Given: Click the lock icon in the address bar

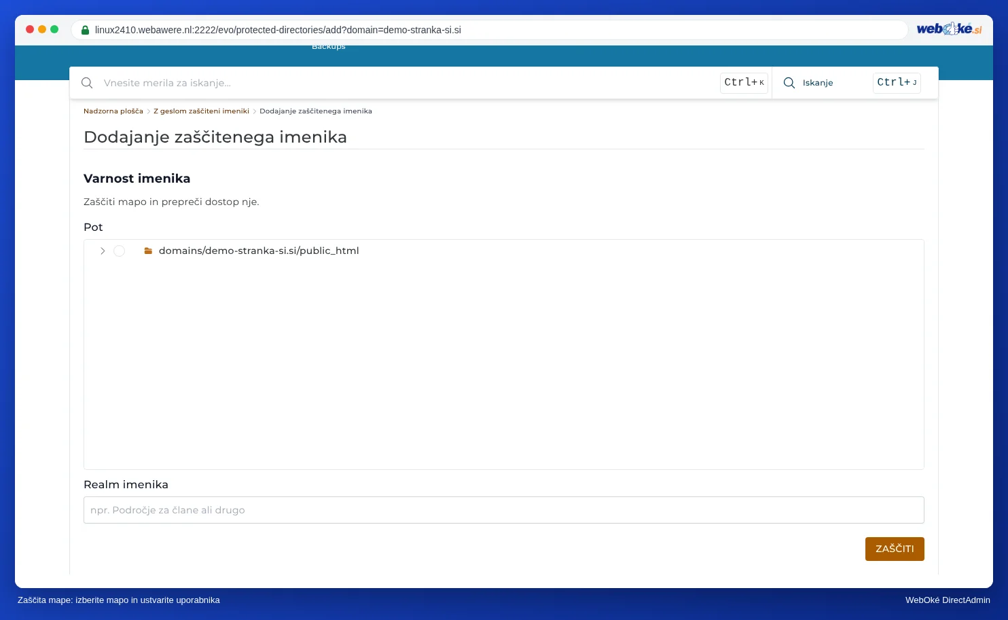Looking at the screenshot, I should click(85, 30).
